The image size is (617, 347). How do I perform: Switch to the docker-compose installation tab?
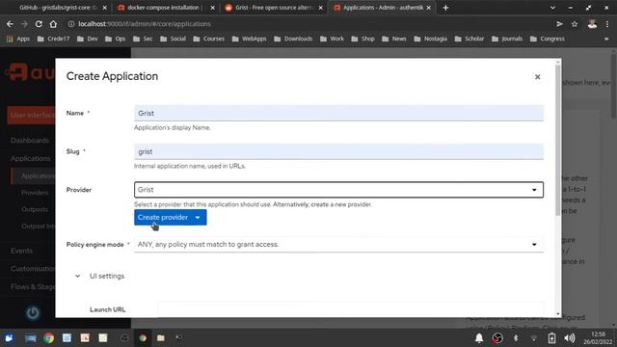tap(163, 8)
